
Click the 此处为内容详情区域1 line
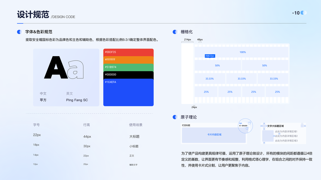point(286,132)
